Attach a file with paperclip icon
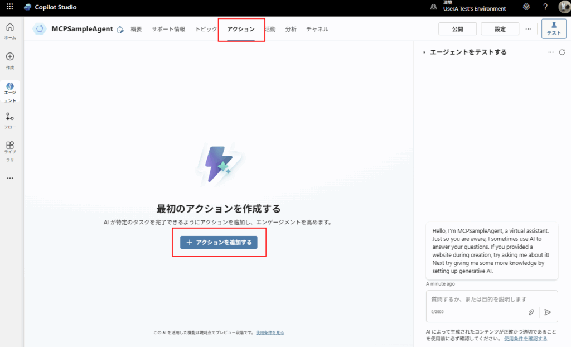The width and height of the screenshot is (571, 347). pyautogui.click(x=532, y=312)
